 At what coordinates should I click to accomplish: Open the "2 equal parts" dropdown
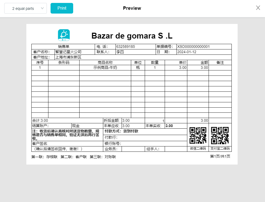click(x=26, y=8)
